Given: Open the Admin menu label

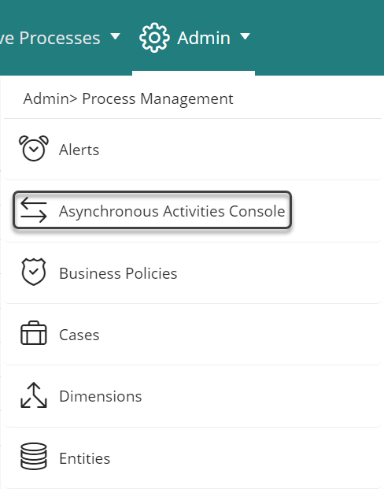Looking at the screenshot, I should (x=204, y=38).
